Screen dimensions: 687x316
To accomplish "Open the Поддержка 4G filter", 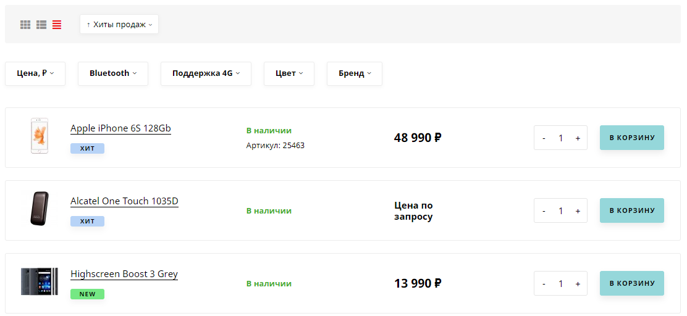I will click(206, 73).
